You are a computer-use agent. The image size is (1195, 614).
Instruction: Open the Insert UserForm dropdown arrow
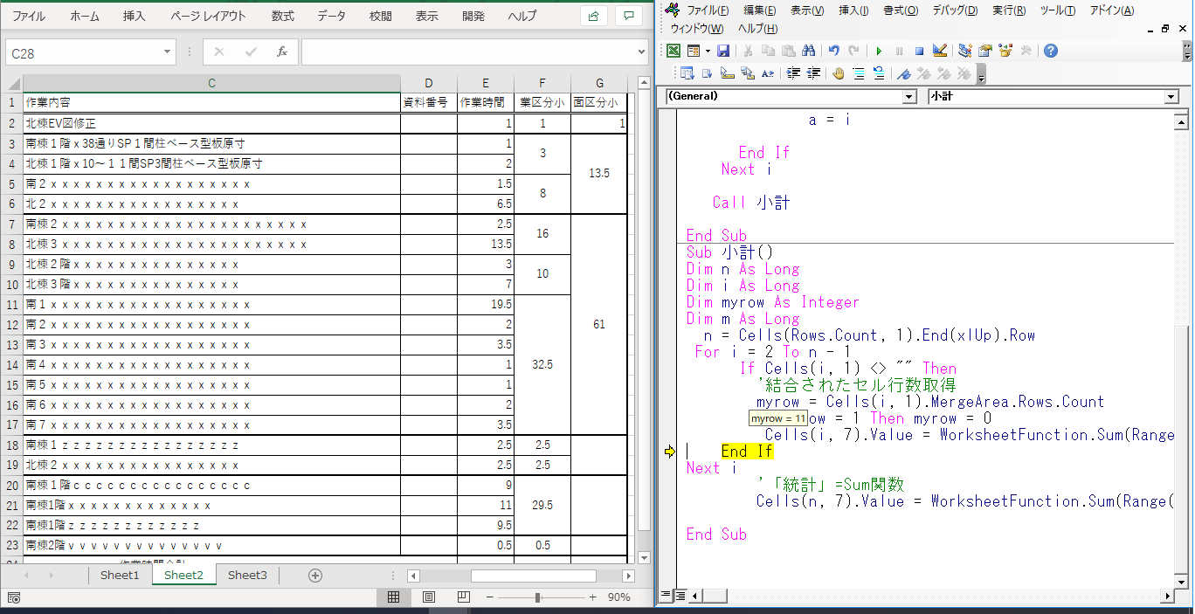707,51
